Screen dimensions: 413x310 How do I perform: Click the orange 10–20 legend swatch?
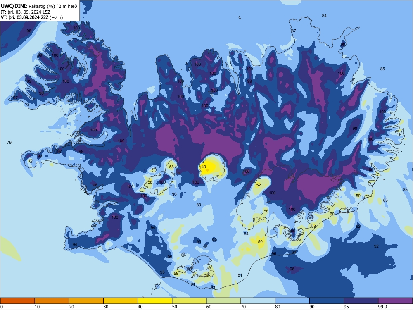[x=52, y=301]
